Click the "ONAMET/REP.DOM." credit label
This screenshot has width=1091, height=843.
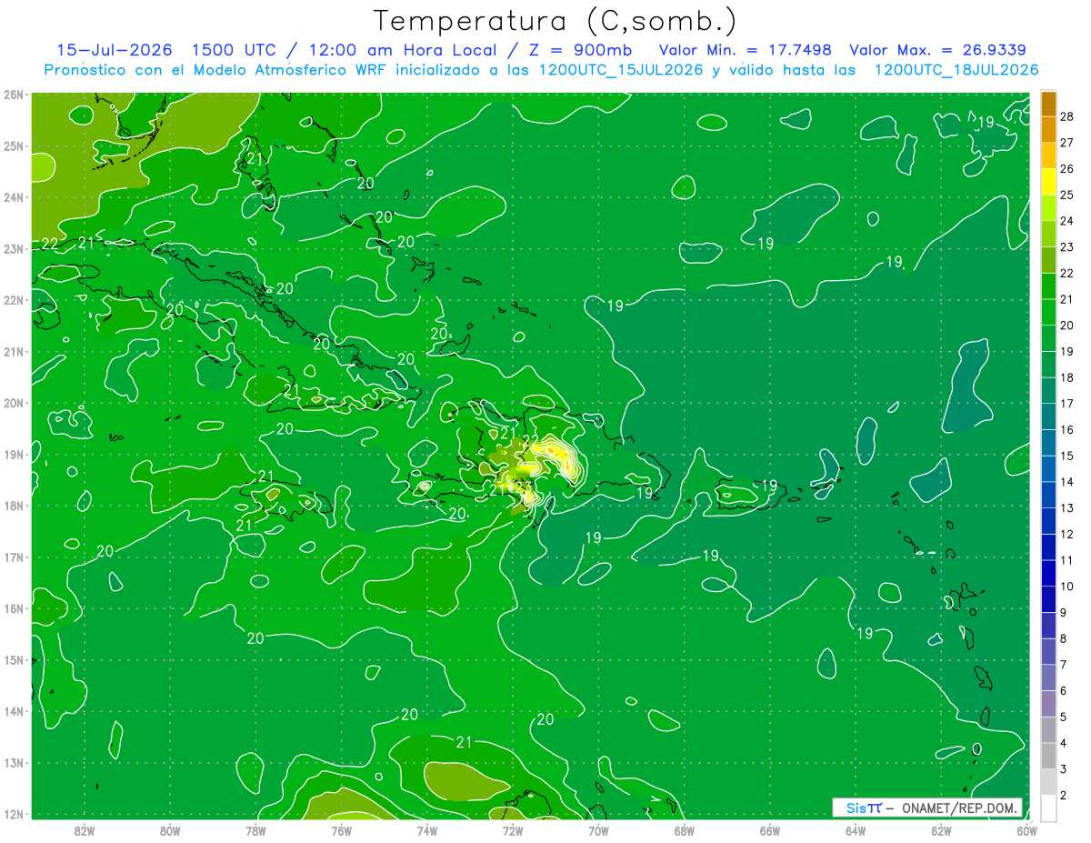pos(960,808)
